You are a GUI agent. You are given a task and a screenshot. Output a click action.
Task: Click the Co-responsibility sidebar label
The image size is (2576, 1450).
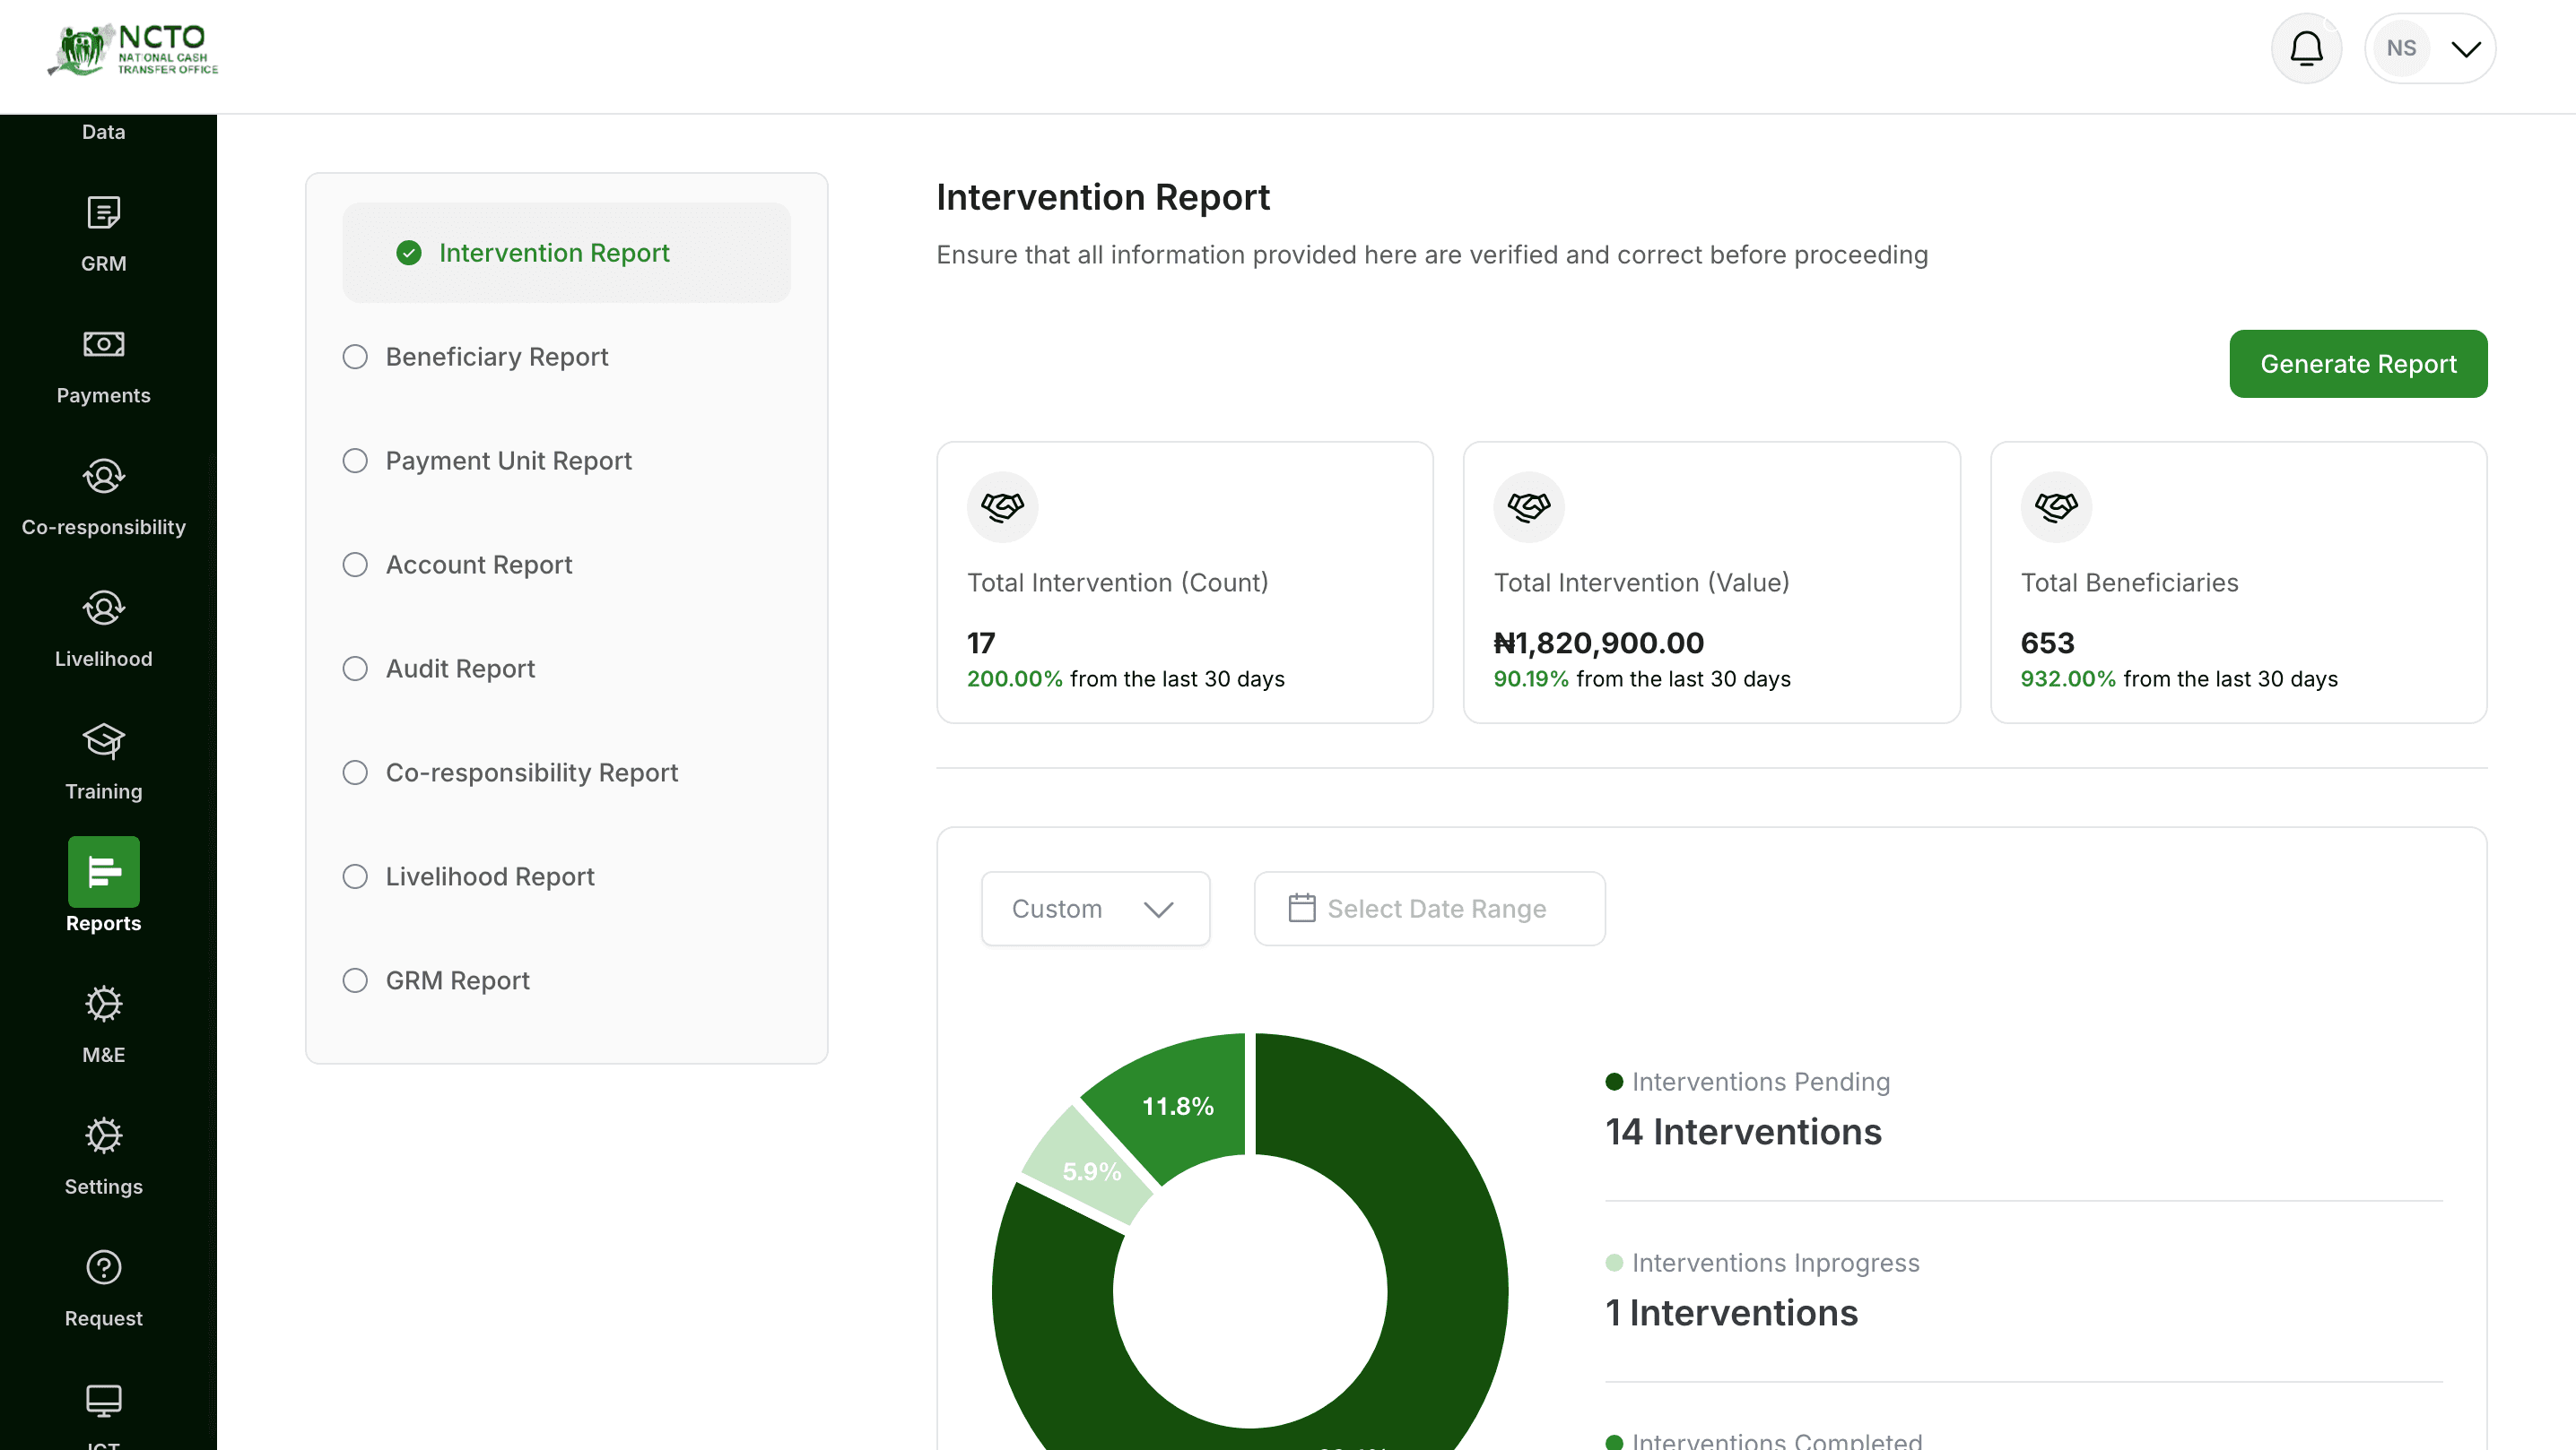(x=103, y=528)
